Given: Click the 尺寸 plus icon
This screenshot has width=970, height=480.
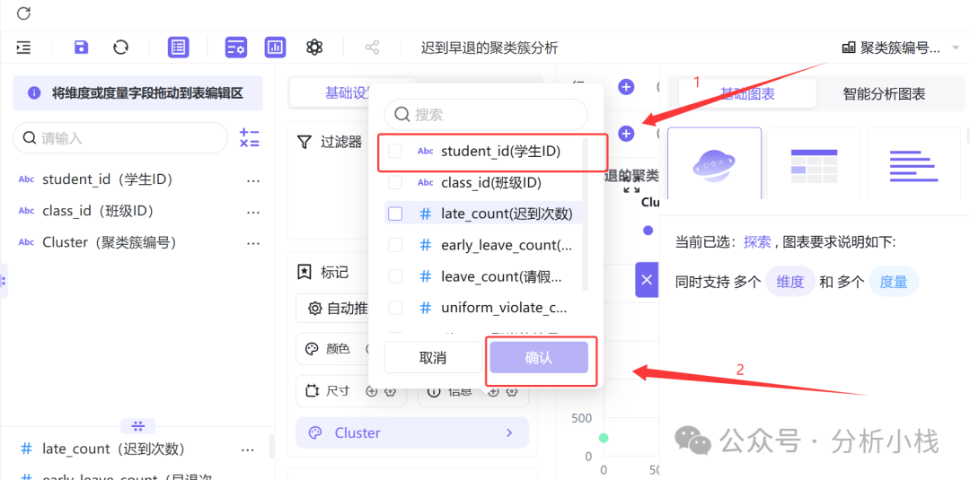Looking at the screenshot, I should (372, 391).
